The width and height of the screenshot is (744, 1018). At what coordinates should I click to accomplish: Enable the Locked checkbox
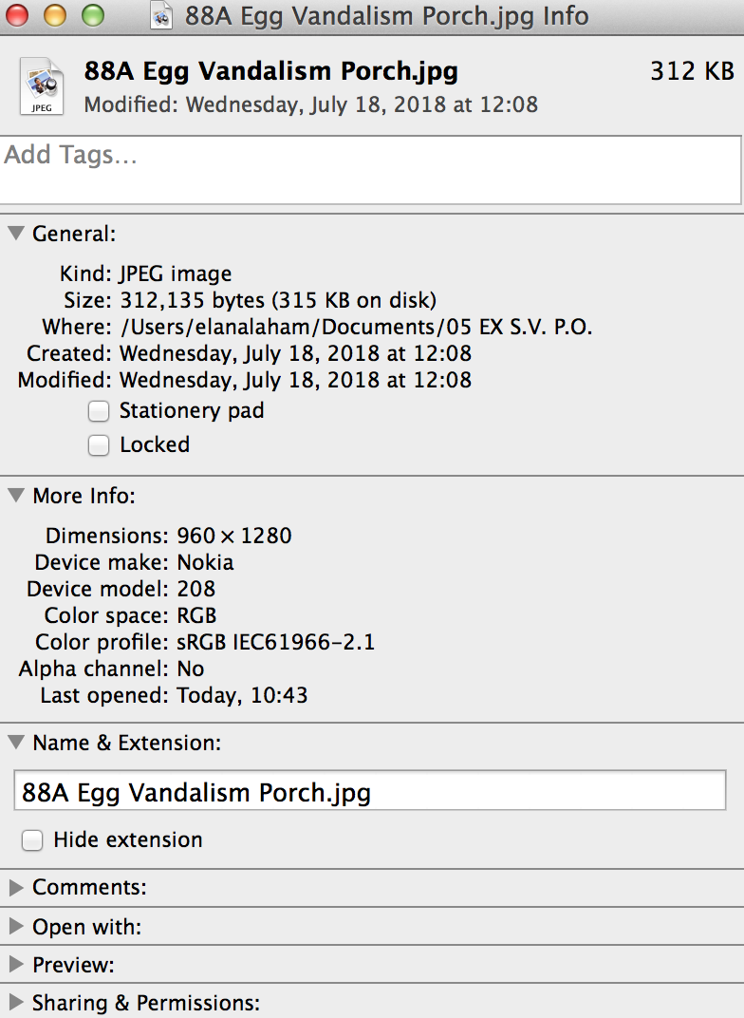[99, 445]
